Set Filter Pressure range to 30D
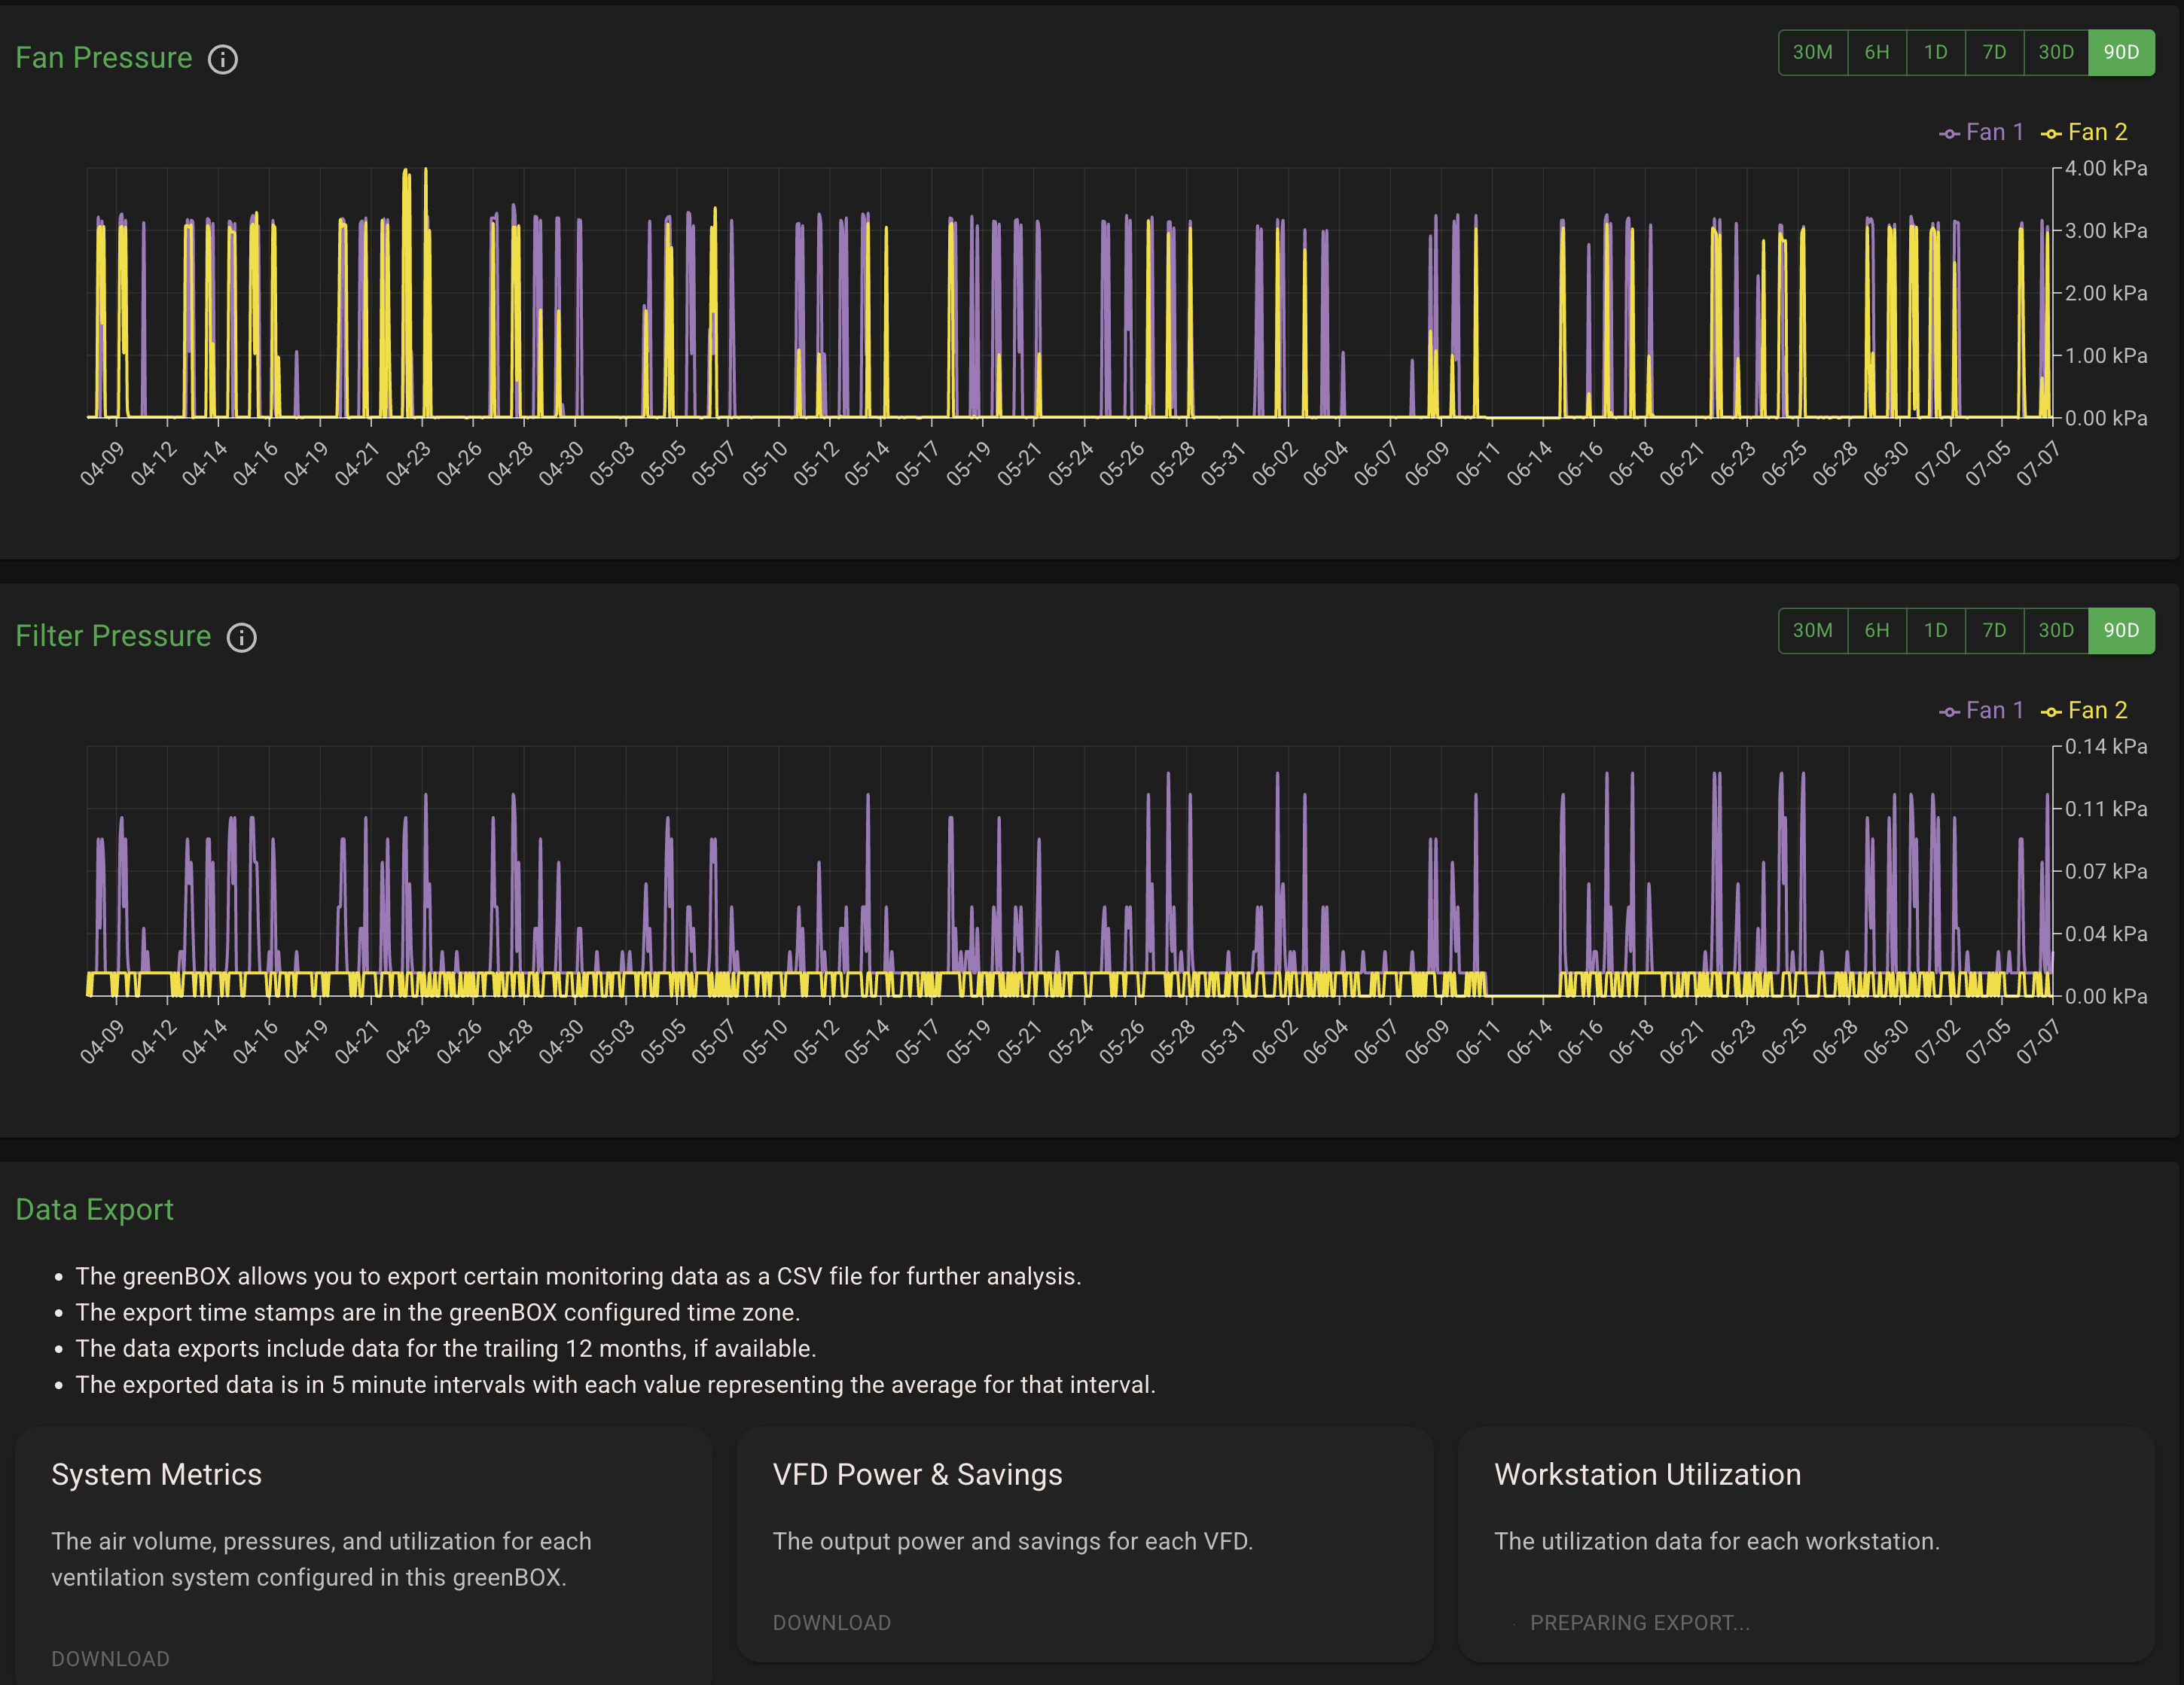The width and height of the screenshot is (2184, 1685). tap(2056, 630)
